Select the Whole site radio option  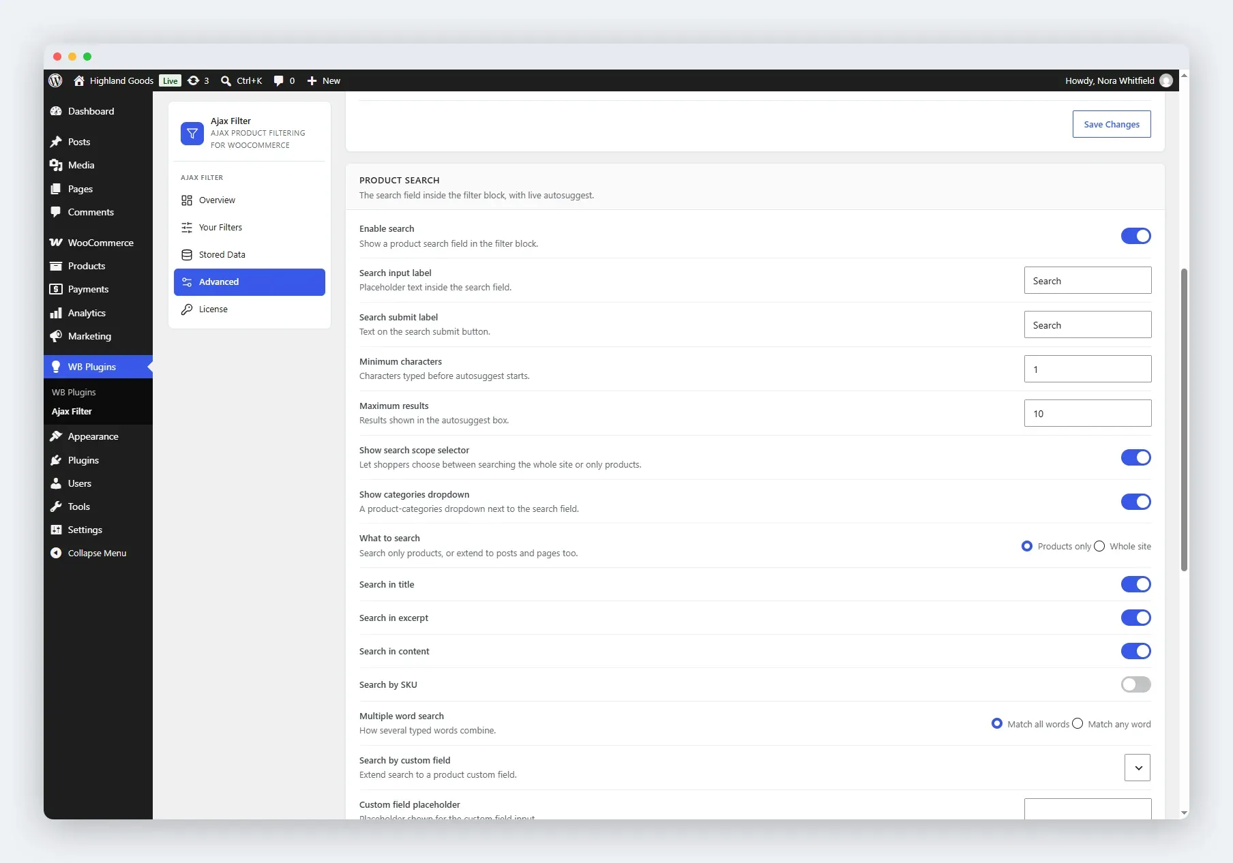point(1099,546)
